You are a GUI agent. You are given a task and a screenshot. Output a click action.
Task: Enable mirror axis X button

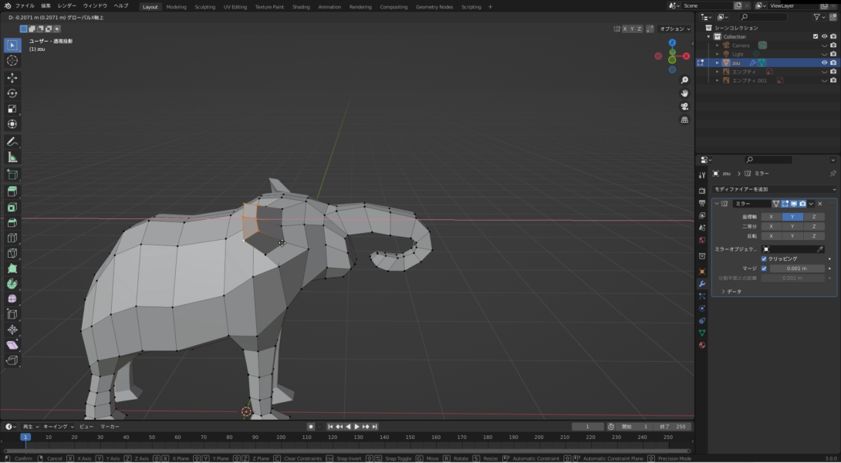pos(772,217)
